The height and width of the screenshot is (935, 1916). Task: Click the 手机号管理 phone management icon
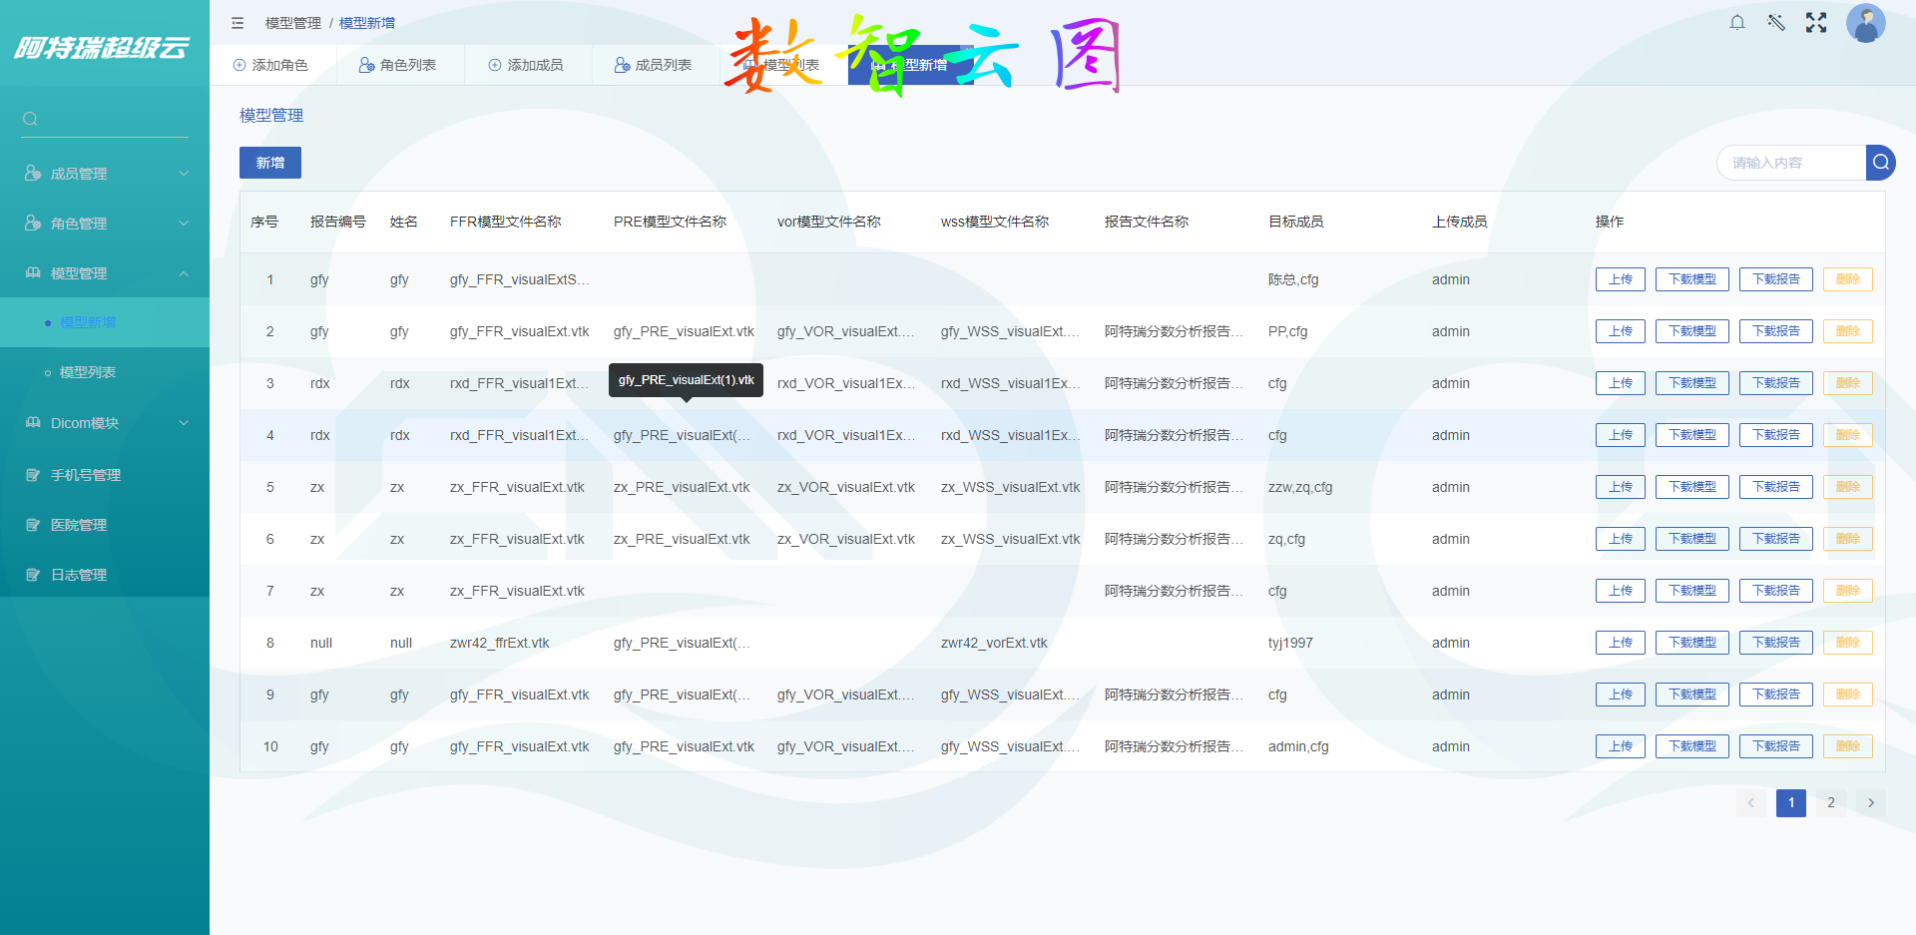[33, 474]
